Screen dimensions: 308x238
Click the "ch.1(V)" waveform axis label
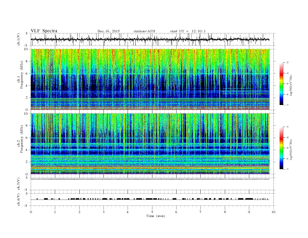coord(19,40)
